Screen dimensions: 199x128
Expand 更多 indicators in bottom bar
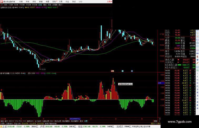click(81, 121)
